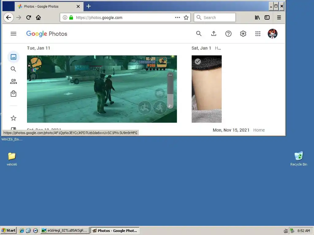The width and height of the screenshot is (314, 235).
Task: Open search in Google Photos header
Action: [x=199, y=34]
